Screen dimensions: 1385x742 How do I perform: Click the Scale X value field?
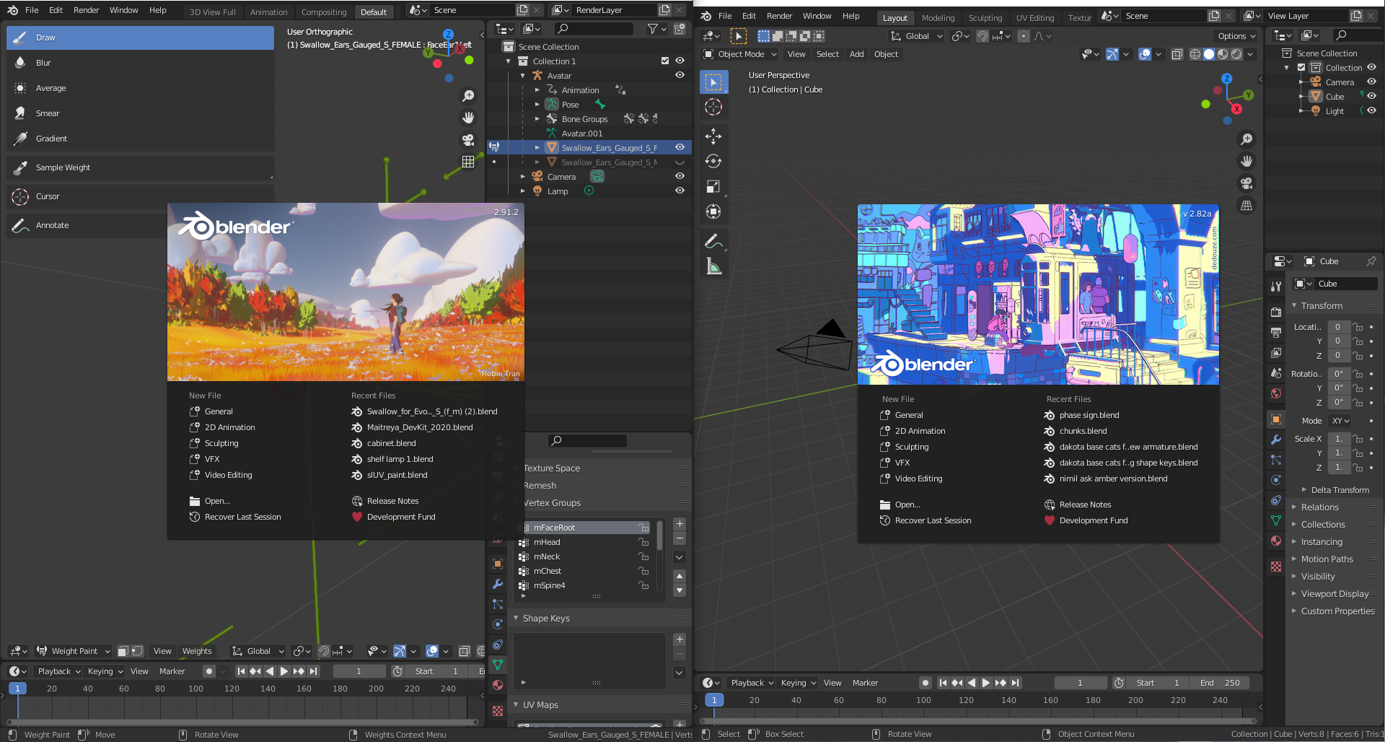(x=1339, y=439)
